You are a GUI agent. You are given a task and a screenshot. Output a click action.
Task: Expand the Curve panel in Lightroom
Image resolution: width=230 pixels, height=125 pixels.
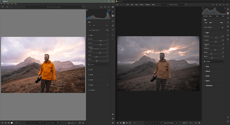pos(99,65)
